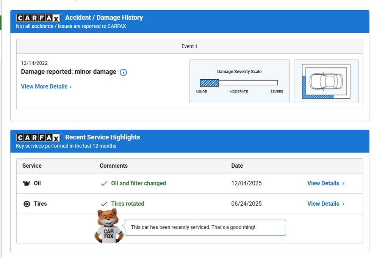The image size is (388, 258).
Task: Click the Date column header
Action: (237, 166)
